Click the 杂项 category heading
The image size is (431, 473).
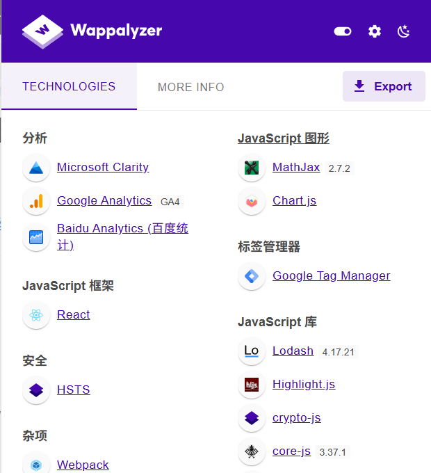[35, 436]
